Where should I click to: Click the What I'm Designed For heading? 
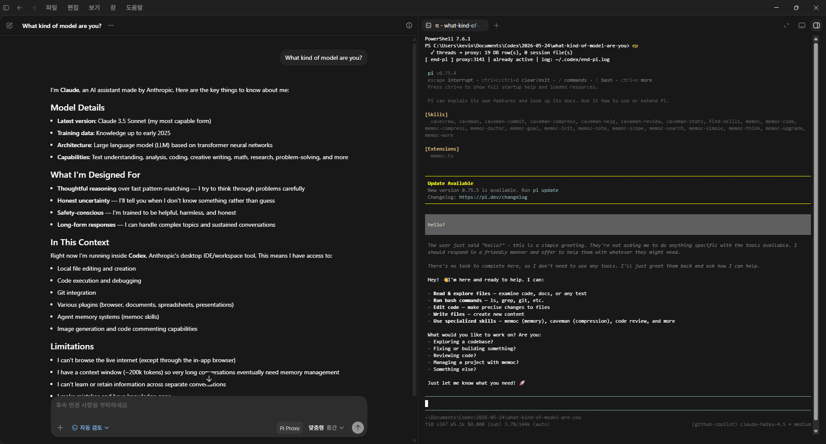click(95, 175)
